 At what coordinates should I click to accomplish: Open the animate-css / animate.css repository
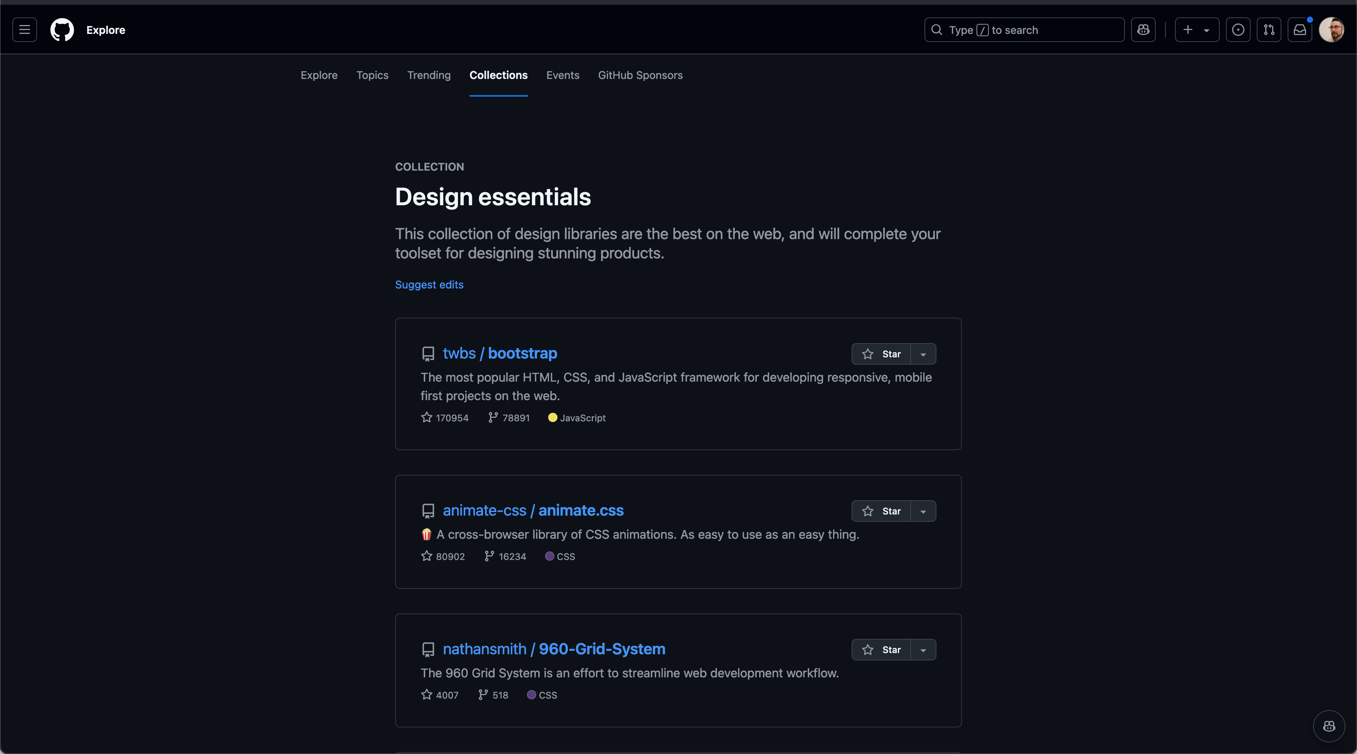pyautogui.click(x=533, y=510)
